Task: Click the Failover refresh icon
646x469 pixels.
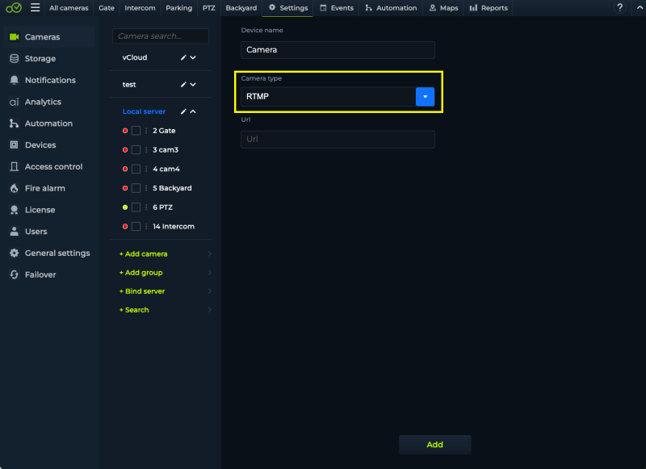Action: pos(14,274)
